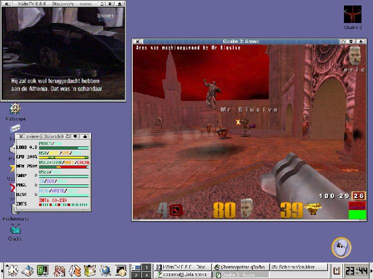373x279 pixels.
Task: Open the home folder panel icon
Action: coord(59,270)
